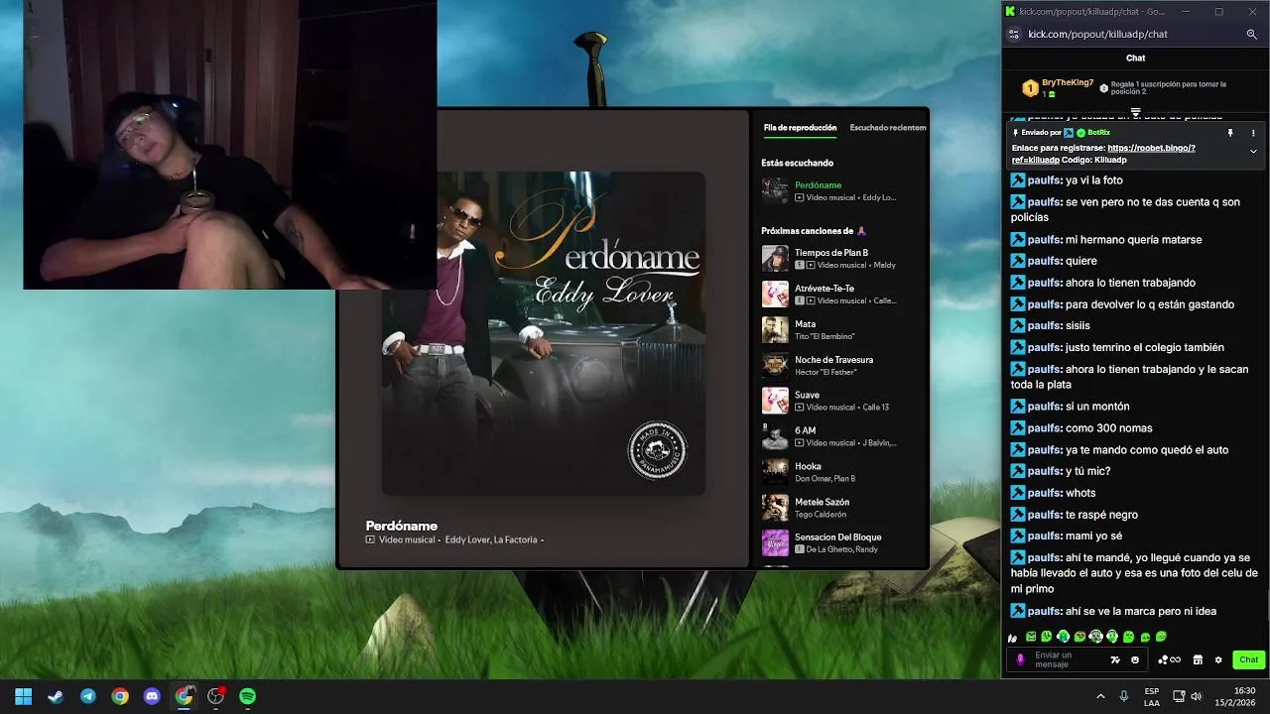Click the taskbar microphone indicator
The width and height of the screenshot is (1270, 714).
tap(1124, 696)
